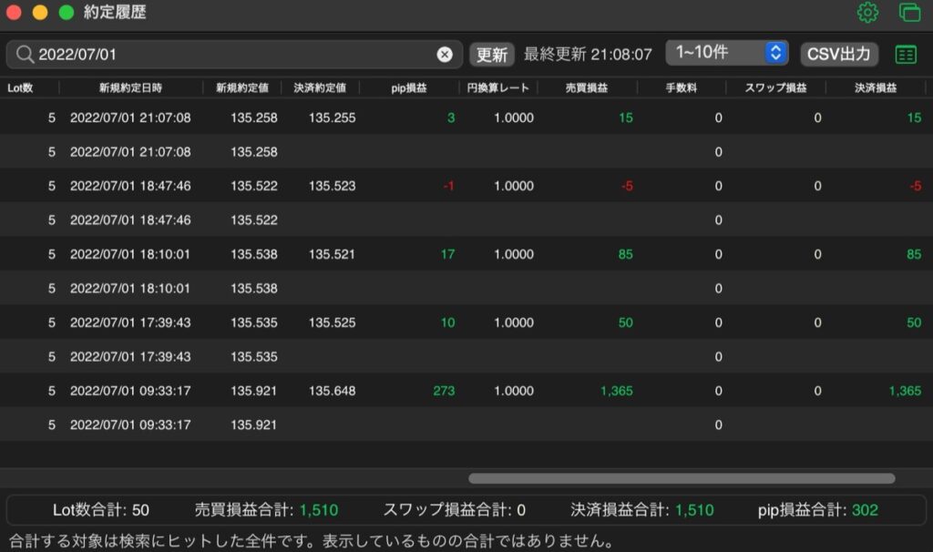Click the red pip loss value -1
The image size is (933, 552).
pos(448,186)
